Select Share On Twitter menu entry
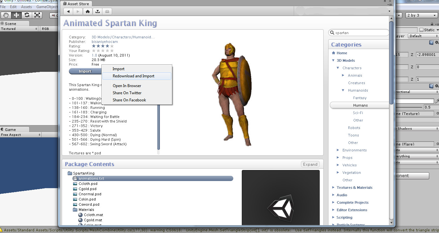Image resolution: width=439 pixels, height=233 pixels. (x=127, y=93)
